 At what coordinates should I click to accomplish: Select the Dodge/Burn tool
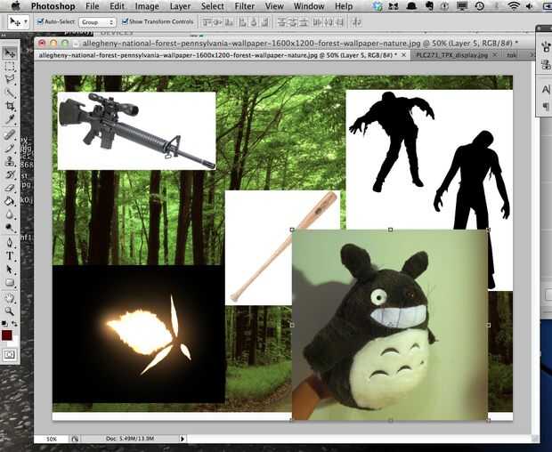pyautogui.click(x=10, y=228)
